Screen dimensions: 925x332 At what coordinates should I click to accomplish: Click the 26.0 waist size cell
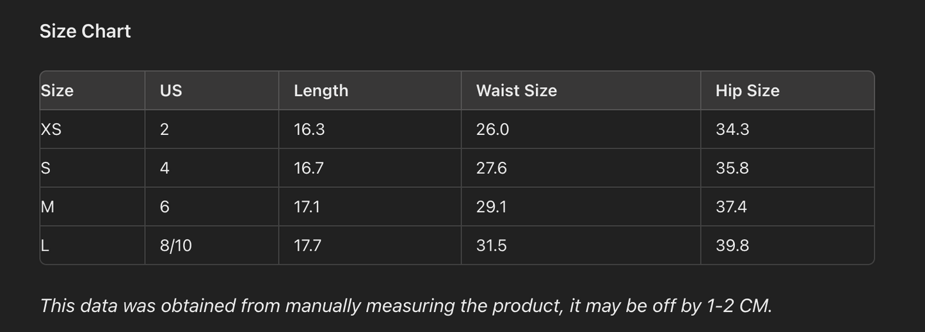pyautogui.click(x=492, y=130)
